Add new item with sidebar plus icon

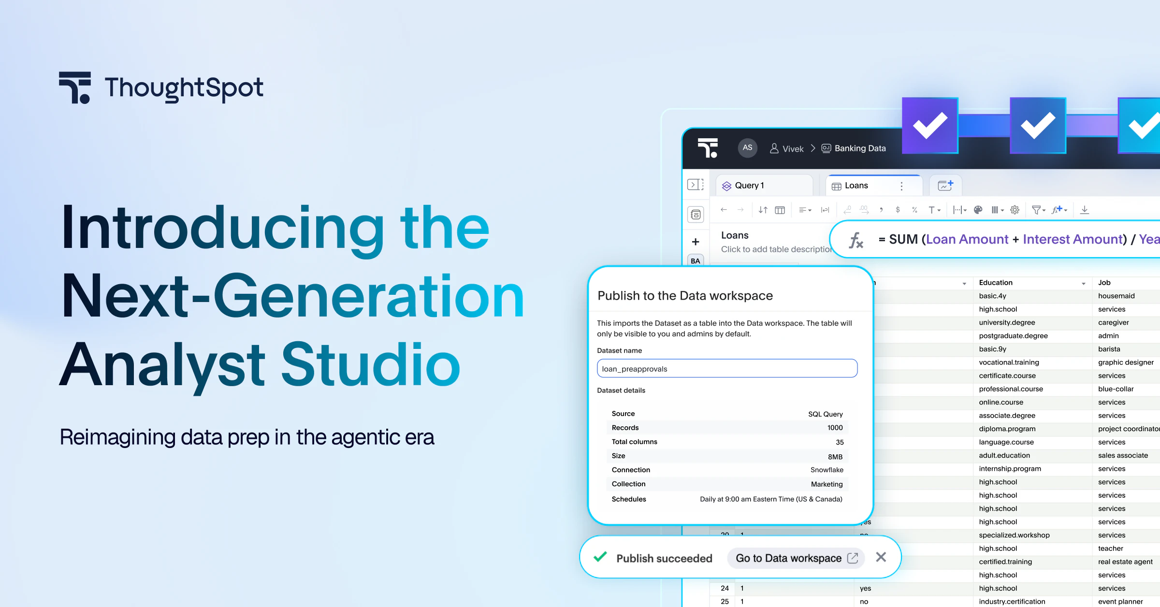696,242
